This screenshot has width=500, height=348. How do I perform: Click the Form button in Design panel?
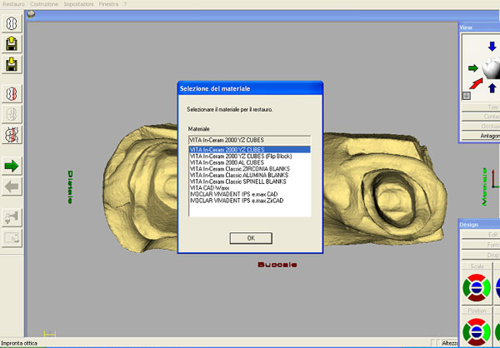point(481,245)
